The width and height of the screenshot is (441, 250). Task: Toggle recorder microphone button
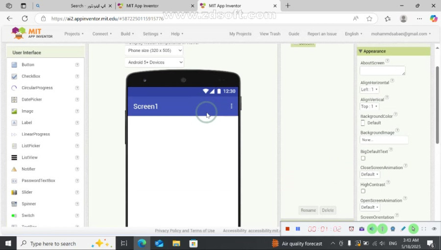click(382, 229)
